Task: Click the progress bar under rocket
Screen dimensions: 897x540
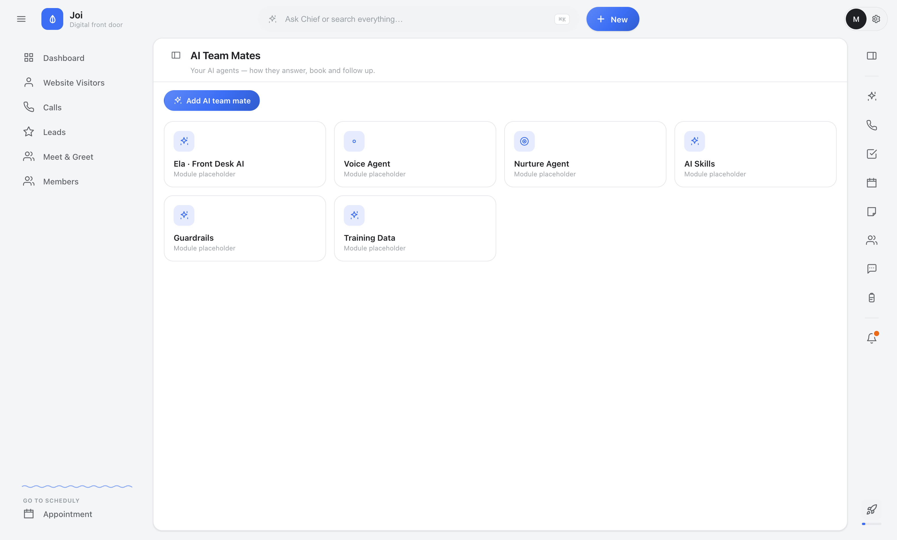Action: coord(871,524)
